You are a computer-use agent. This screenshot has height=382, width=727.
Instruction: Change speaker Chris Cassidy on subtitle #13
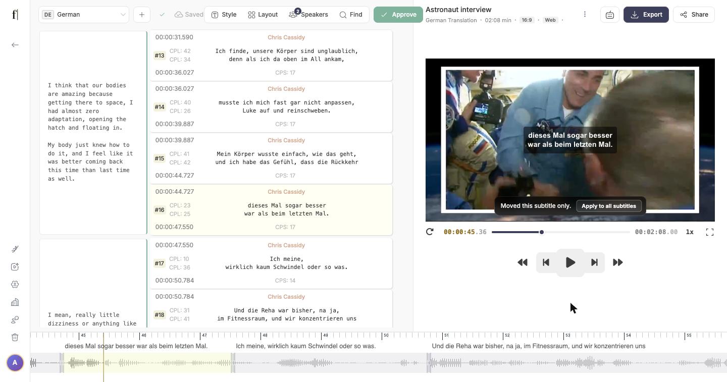point(286,37)
